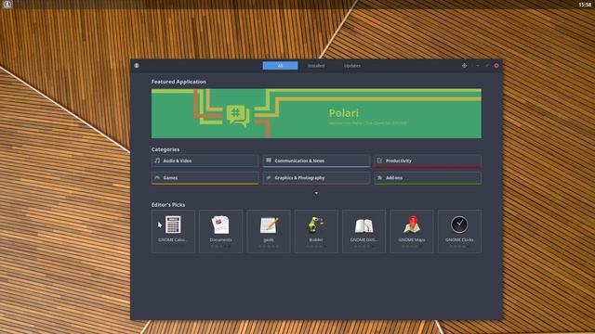This screenshot has width=595, height=334.
Task: Open the user icon in the top panel
Action: click(x=7, y=4)
